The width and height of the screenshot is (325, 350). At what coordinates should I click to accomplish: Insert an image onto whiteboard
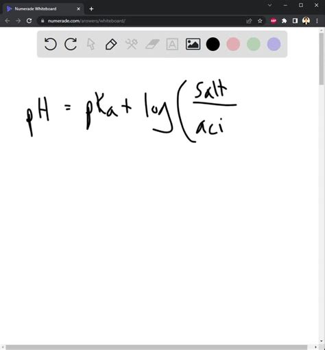pyautogui.click(x=193, y=44)
